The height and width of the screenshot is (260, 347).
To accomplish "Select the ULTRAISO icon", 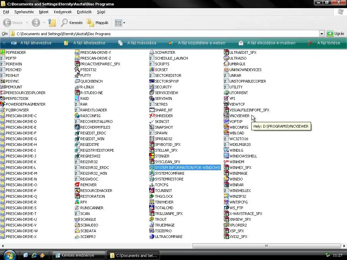I will [226, 58].
